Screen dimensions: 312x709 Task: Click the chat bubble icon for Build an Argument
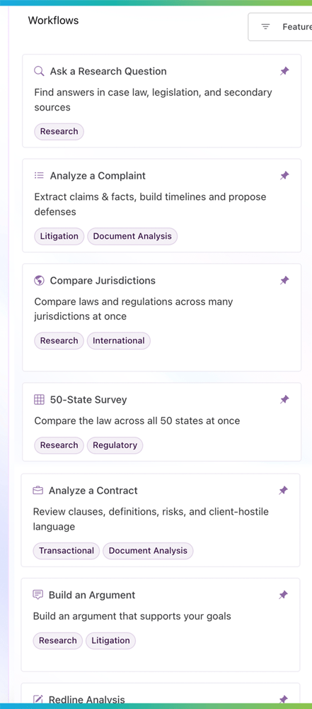(x=38, y=595)
